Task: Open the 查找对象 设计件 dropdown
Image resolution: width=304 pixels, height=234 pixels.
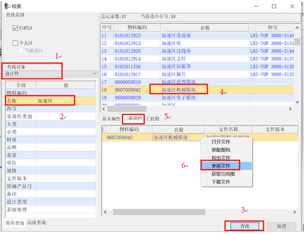Action: click(x=50, y=74)
